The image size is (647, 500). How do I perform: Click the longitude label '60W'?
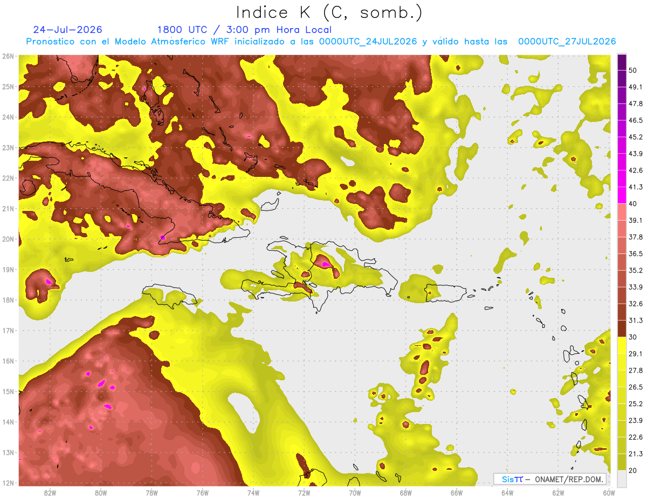point(609,492)
